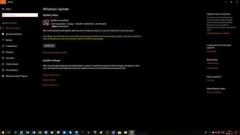This screenshot has height=135, width=240.
Task: Open Windows Insider Program page
Action: point(17,76)
